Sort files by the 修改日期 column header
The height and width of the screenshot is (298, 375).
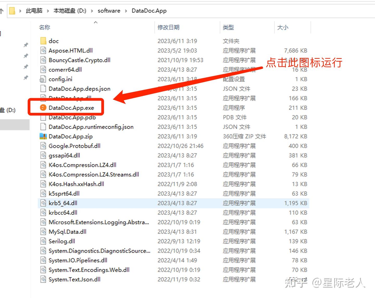169,27
